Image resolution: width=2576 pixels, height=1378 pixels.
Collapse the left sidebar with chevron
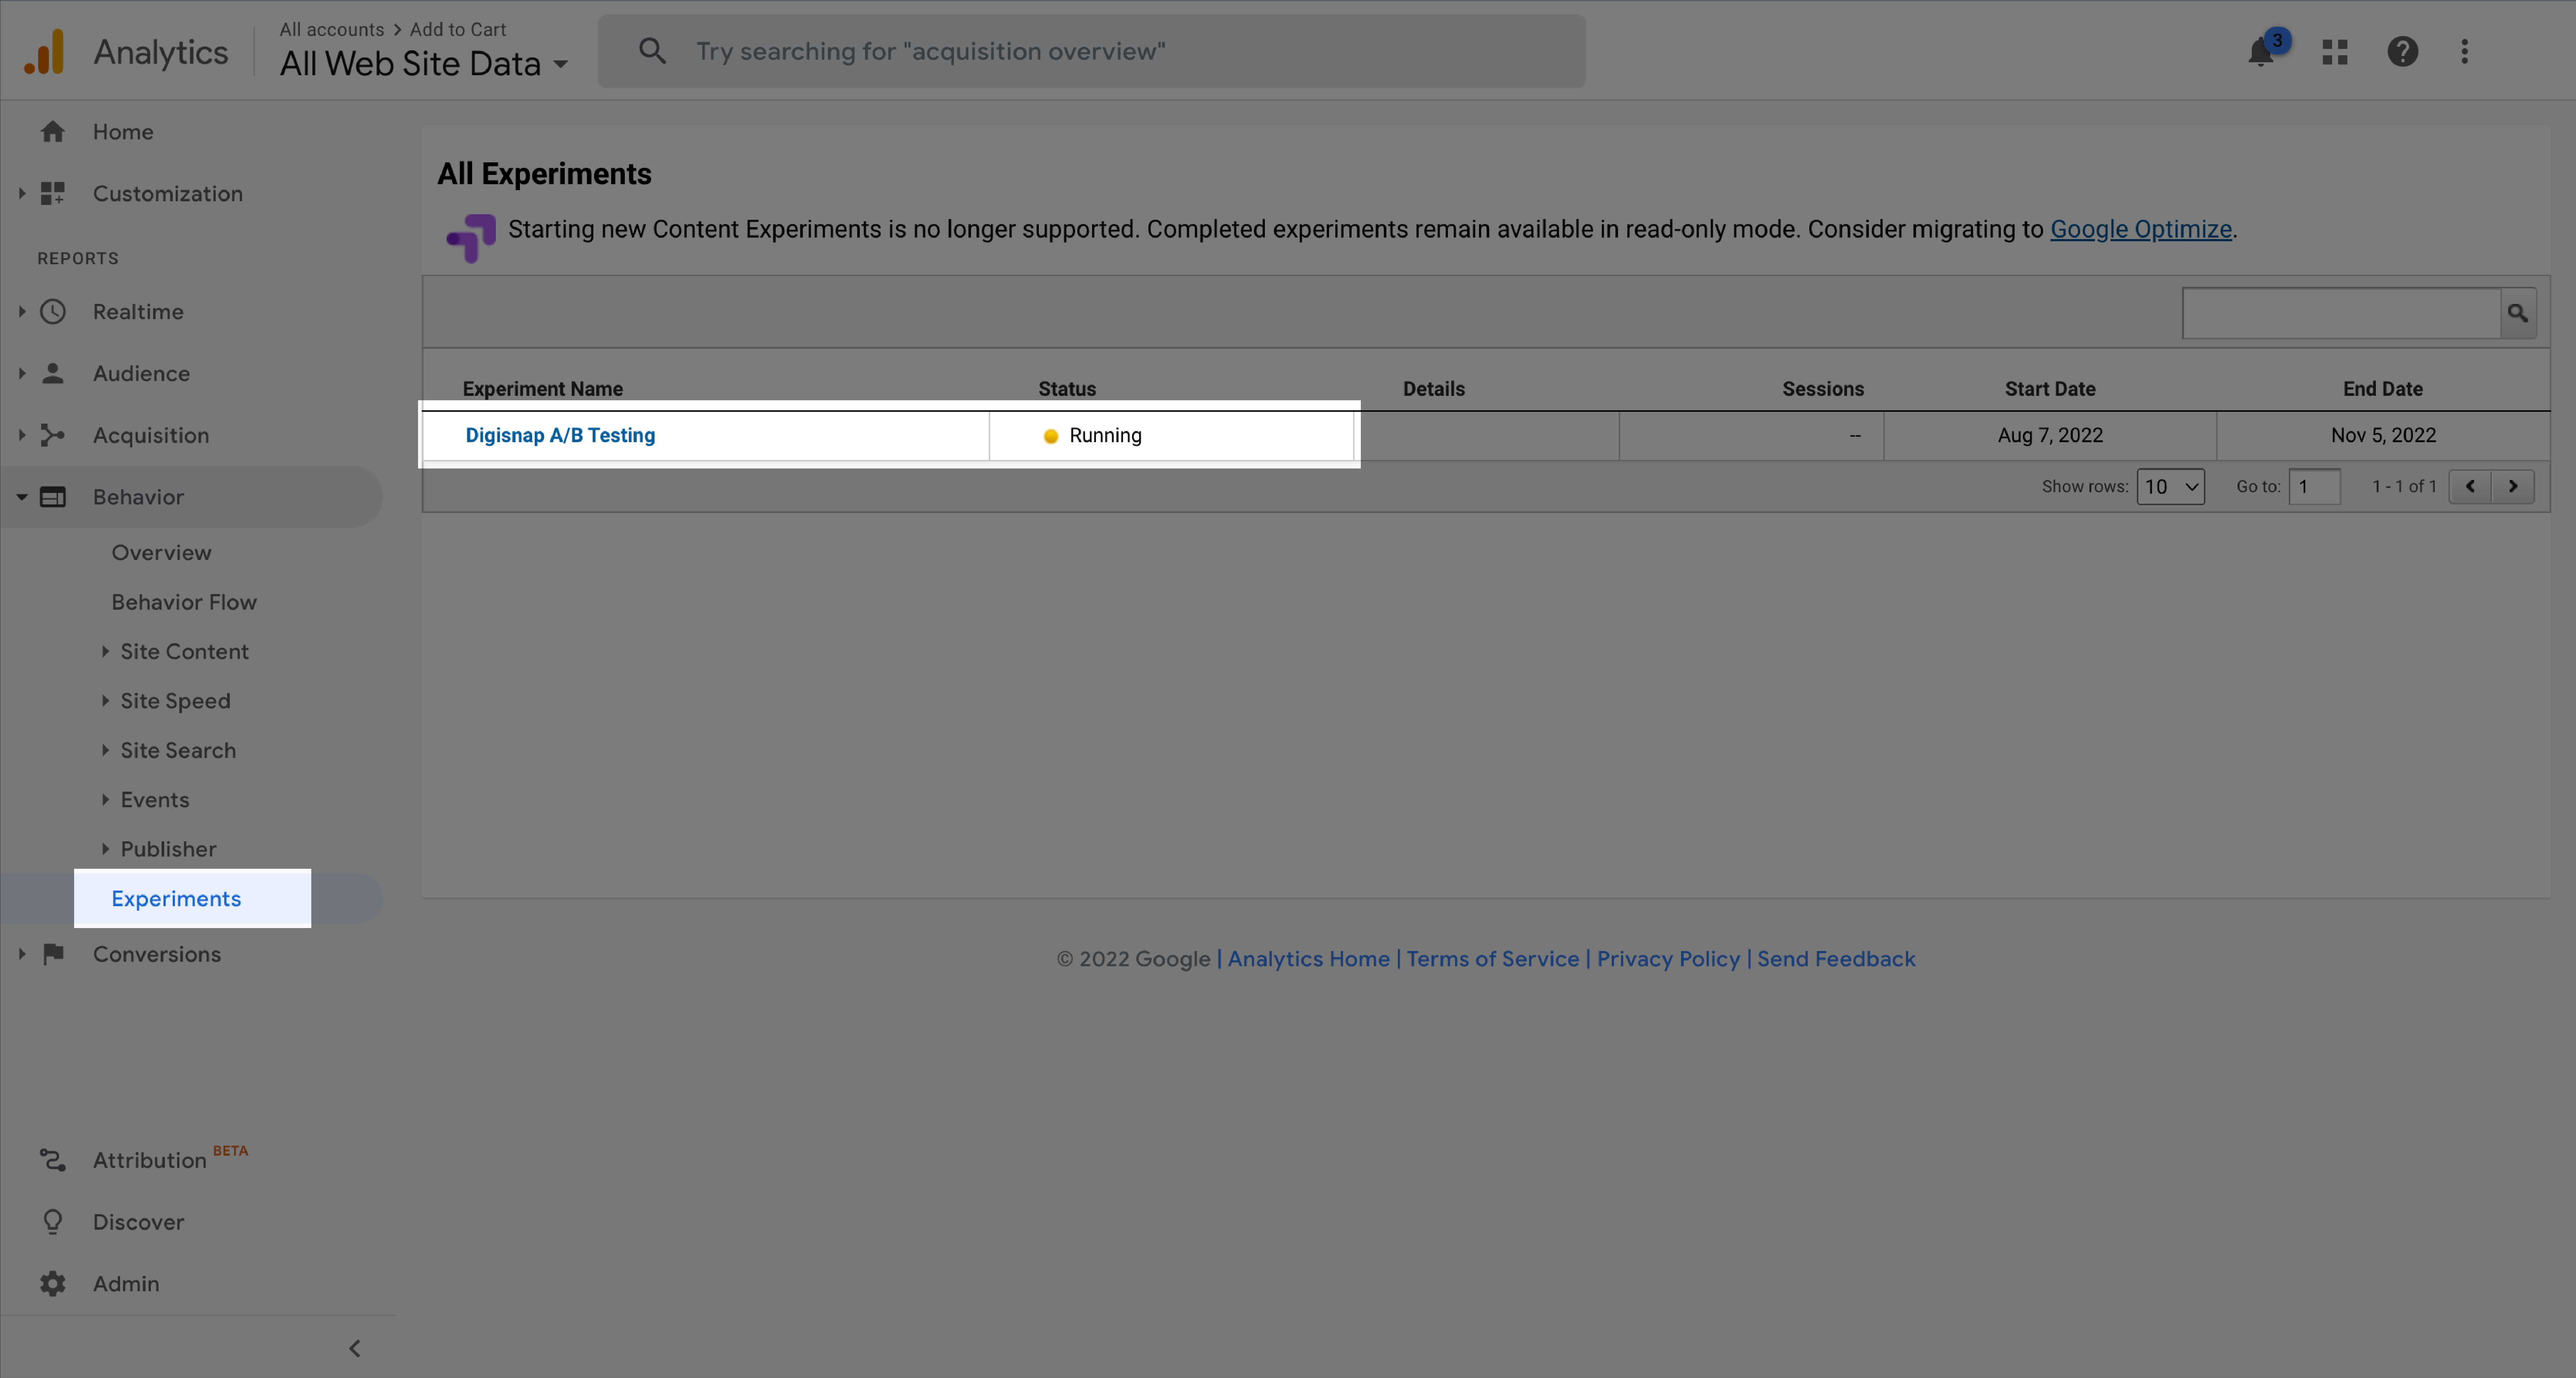click(x=355, y=1348)
